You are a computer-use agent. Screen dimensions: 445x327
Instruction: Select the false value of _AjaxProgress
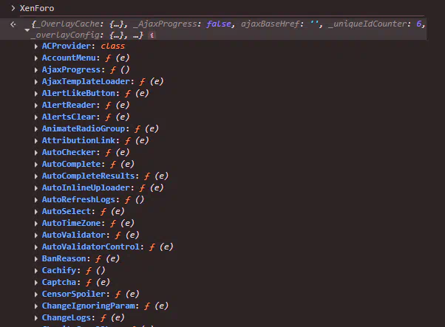(x=219, y=24)
